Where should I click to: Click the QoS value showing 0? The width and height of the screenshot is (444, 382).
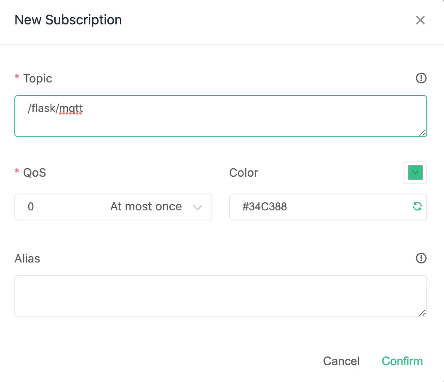click(x=30, y=207)
